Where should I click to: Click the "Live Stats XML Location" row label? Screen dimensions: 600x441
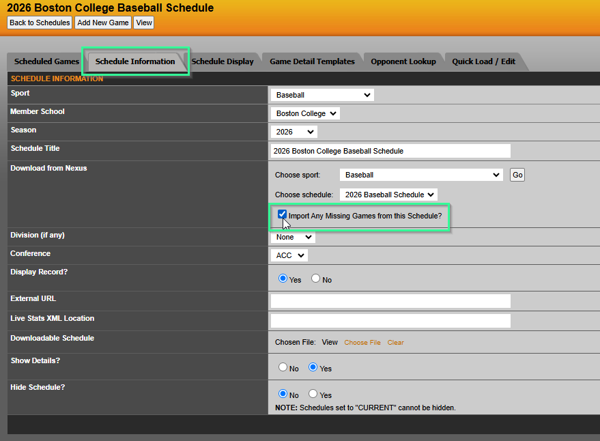point(53,318)
